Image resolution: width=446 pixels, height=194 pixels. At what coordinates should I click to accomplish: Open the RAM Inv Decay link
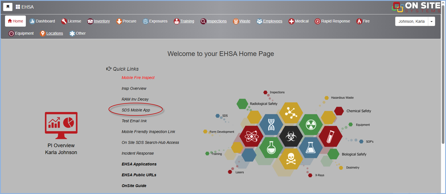pyautogui.click(x=135, y=99)
